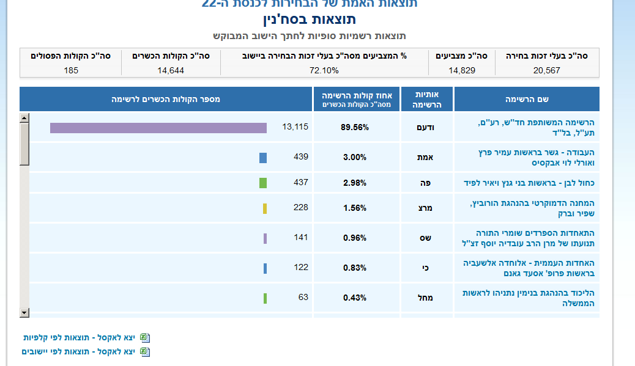Click the Excel icon next to תוצאות לפי יישובים

(145, 352)
